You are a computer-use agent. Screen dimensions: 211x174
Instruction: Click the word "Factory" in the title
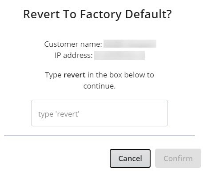[101, 15]
